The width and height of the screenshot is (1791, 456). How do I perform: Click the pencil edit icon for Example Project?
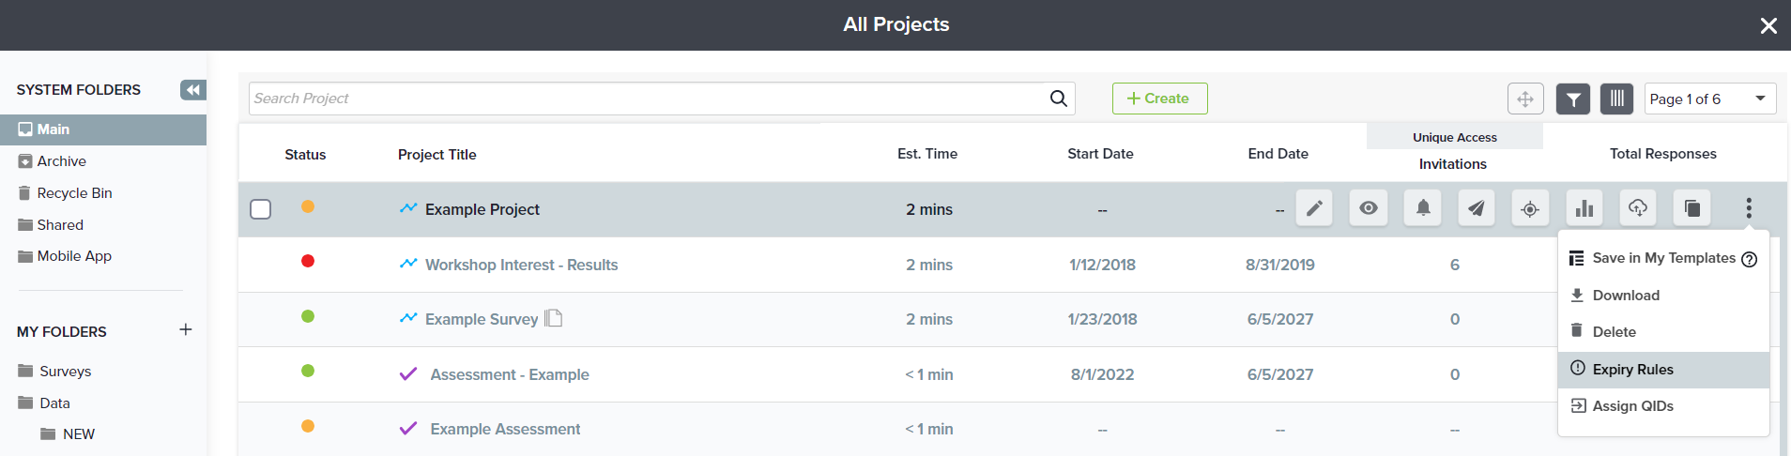click(1314, 208)
